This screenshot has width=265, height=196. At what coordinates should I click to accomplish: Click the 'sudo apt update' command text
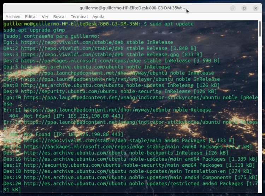coord(171,24)
